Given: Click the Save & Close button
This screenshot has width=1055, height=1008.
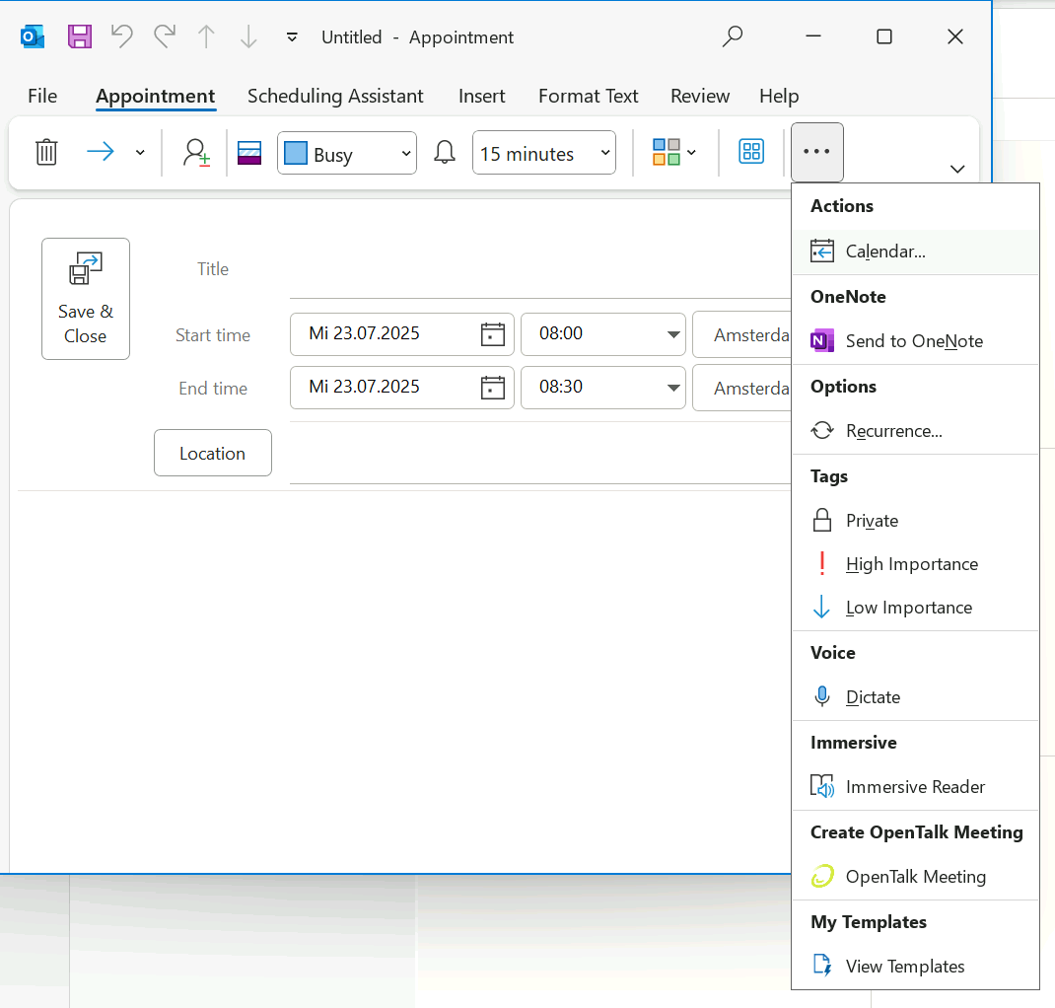Looking at the screenshot, I should click(x=86, y=298).
